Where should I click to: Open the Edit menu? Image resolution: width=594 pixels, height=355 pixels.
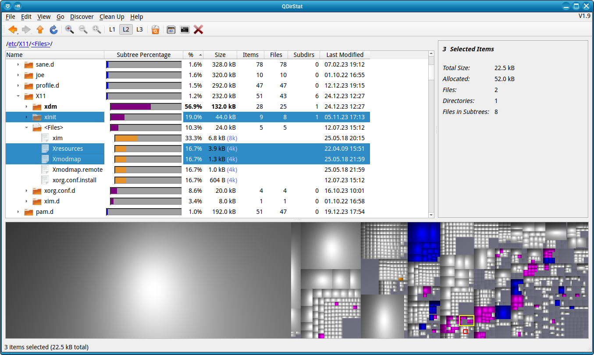[x=26, y=17]
